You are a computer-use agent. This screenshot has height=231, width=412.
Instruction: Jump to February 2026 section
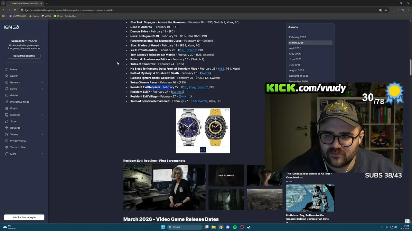pyautogui.click(x=297, y=37)
